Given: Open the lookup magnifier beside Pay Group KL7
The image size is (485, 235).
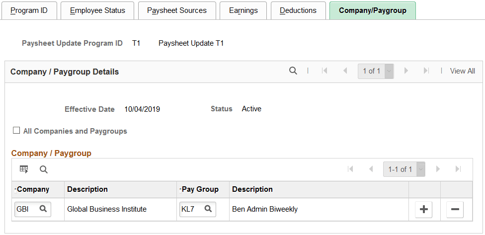Looking at the screenshot, I should tap(208, 209).
